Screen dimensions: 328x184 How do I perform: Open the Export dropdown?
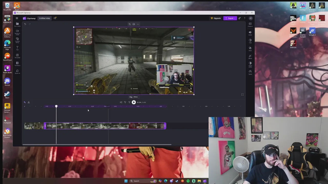click(x=230, y=18)
